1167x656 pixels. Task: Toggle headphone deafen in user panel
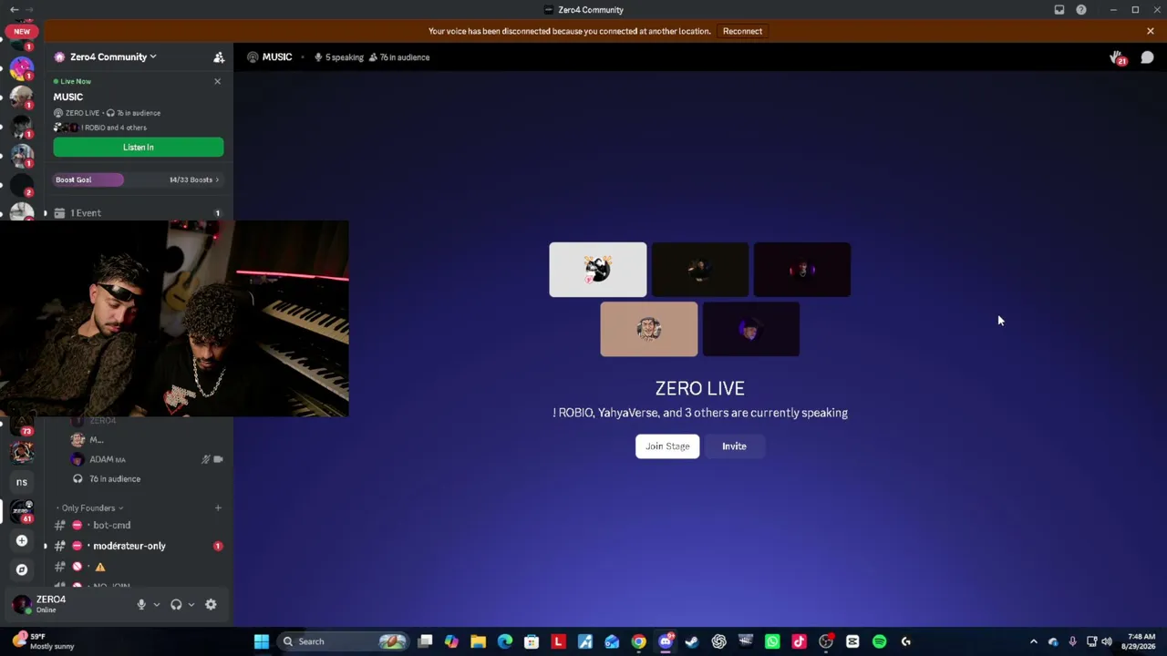pos(176,604)
